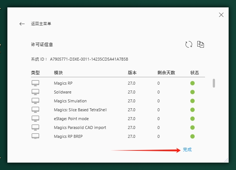Click the 版本 column header
This screenshot has width=236, height=170.
tap(132, 73)
